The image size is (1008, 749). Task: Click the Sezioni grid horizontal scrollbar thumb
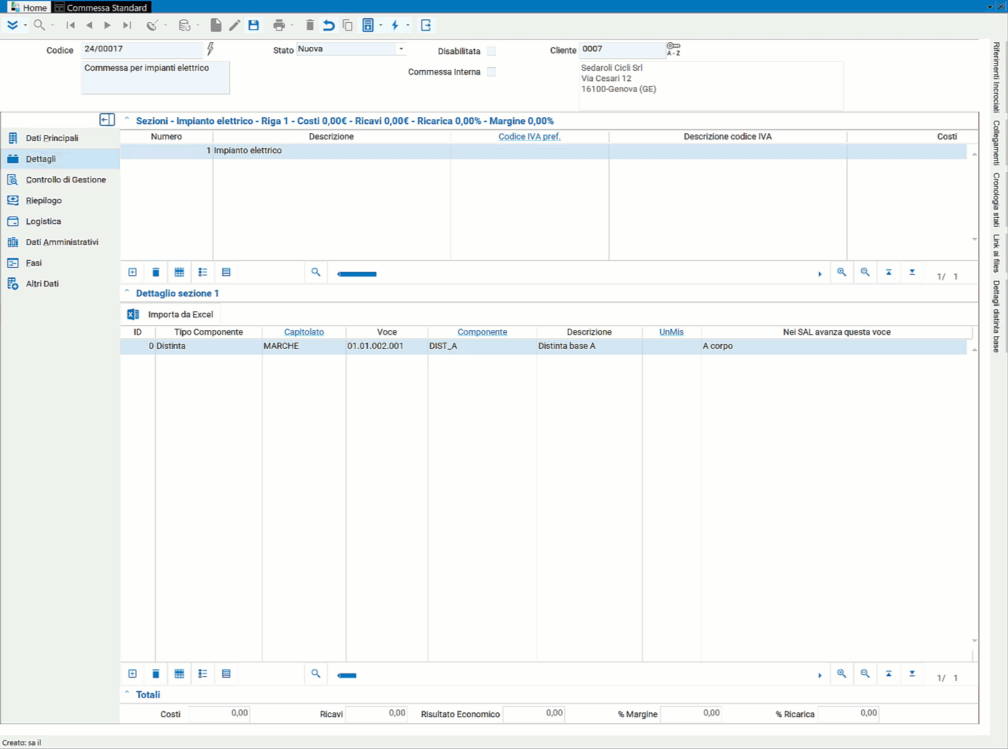[x=357, y=274]
